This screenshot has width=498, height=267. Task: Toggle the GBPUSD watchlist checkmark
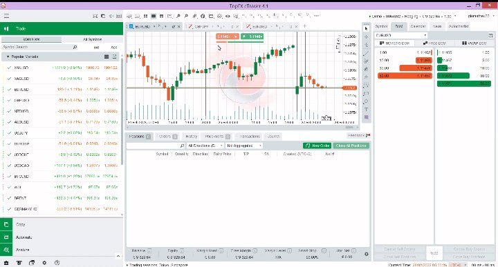coord(9,101)
